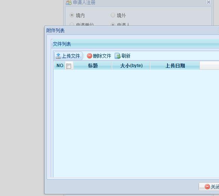This screenshot has height=196, width=219.
Task: Click the 上传文件 upload button
Action: pyautogui.click(x=68, y=56)
